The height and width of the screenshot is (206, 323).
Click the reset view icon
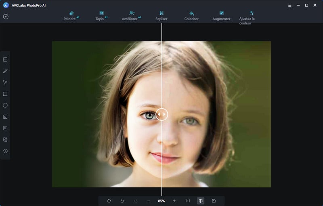coord(109,201)
